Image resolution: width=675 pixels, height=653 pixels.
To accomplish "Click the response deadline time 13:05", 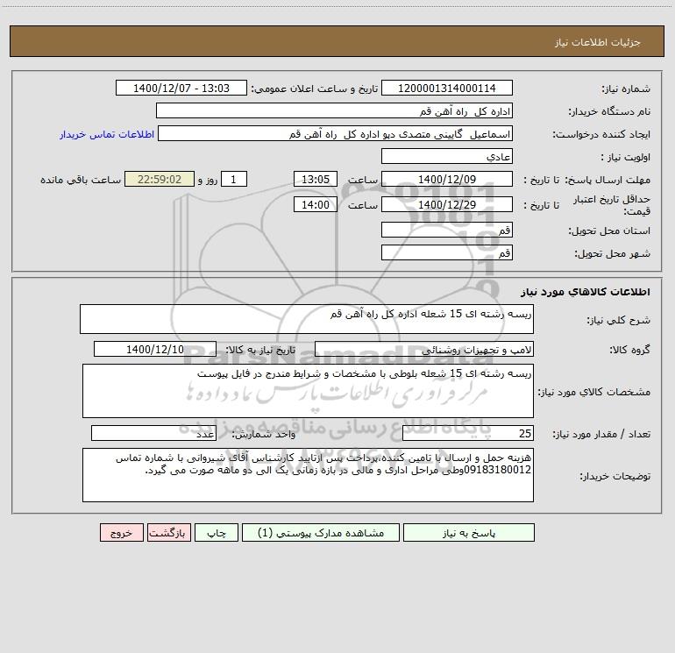I will coord(316,179).
